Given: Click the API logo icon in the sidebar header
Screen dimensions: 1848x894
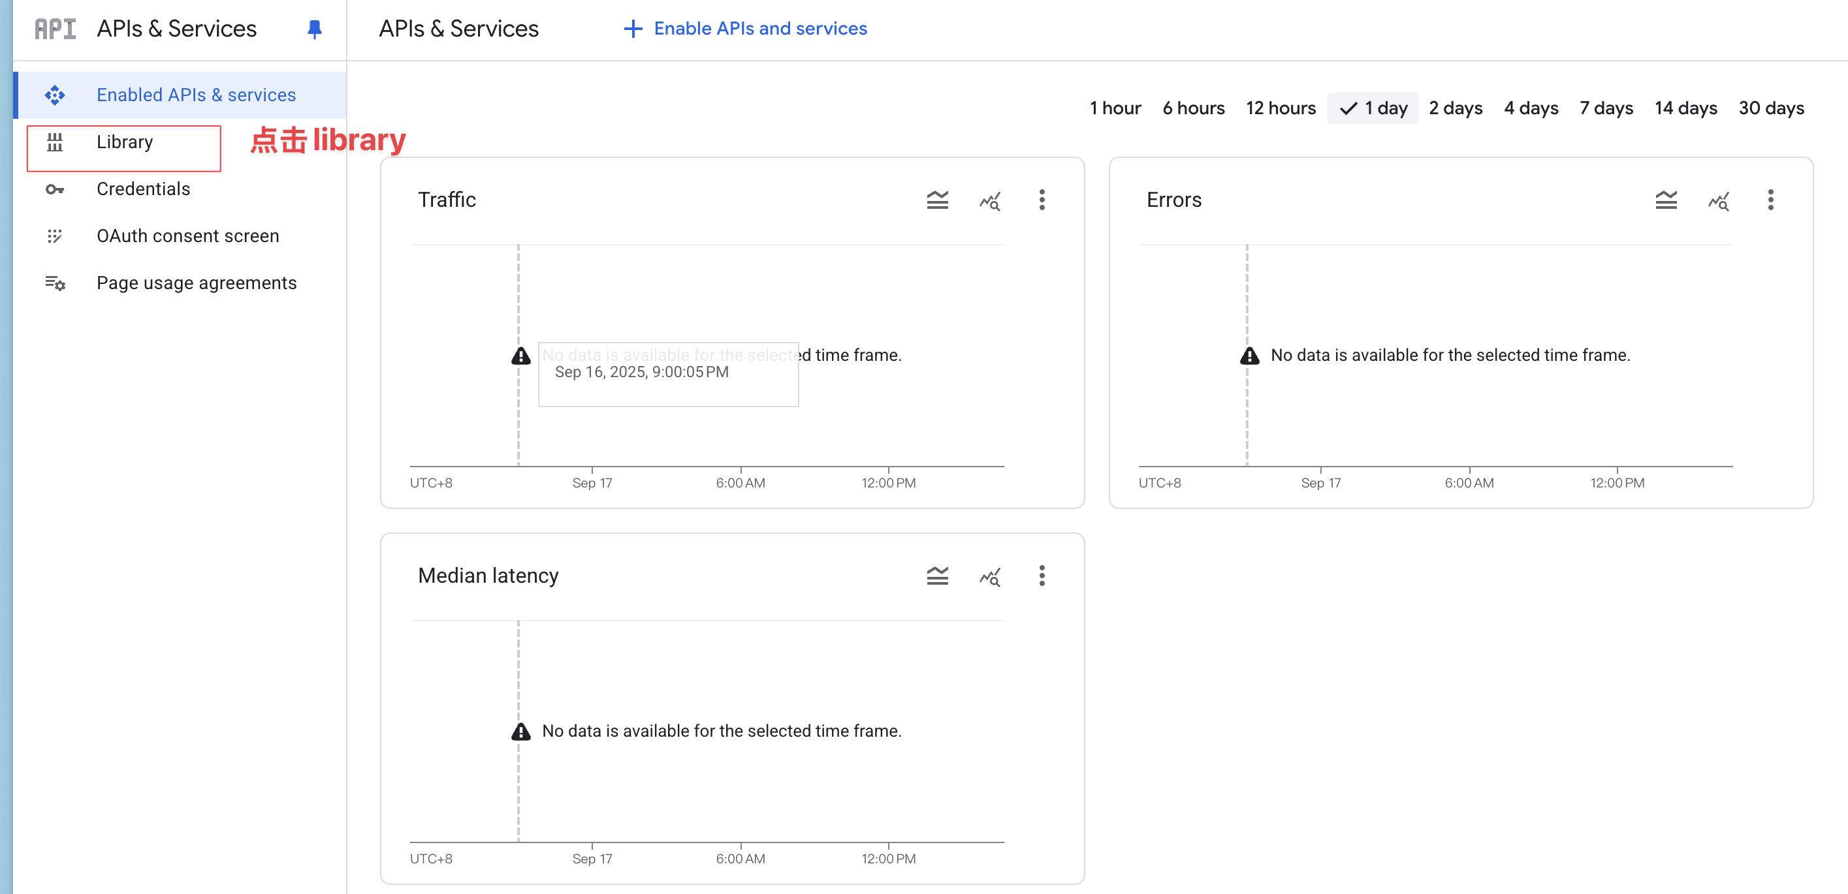Looking at the screenshot, I should (56, 29).
